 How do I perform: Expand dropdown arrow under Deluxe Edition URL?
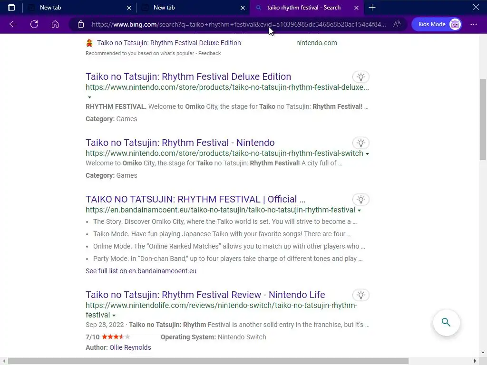(x=89, y=97)
